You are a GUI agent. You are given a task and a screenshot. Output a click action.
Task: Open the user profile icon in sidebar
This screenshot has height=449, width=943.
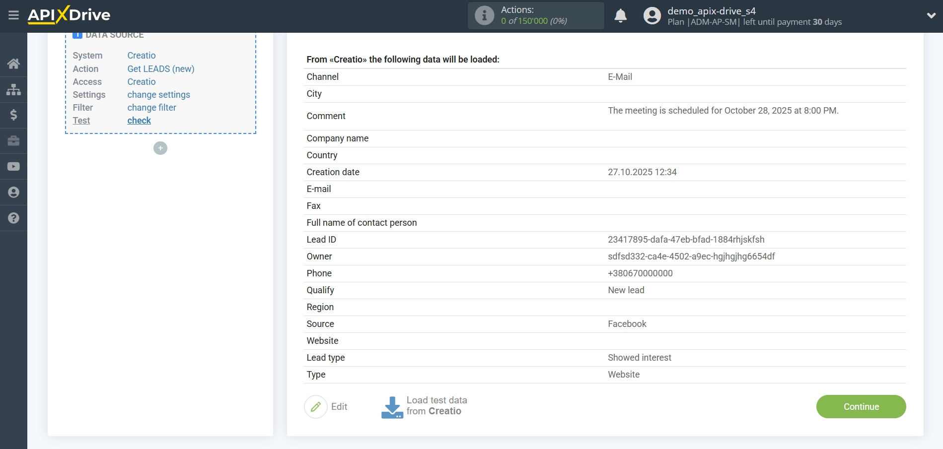click(x=13, y=192)
